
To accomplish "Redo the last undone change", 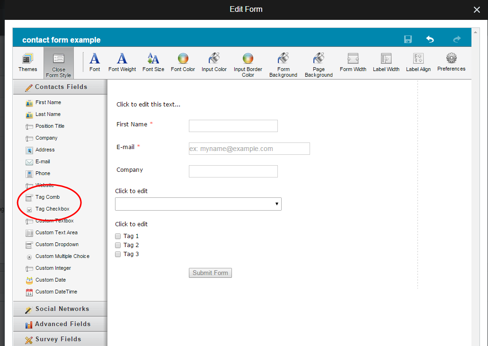I will tap(457, 39).
